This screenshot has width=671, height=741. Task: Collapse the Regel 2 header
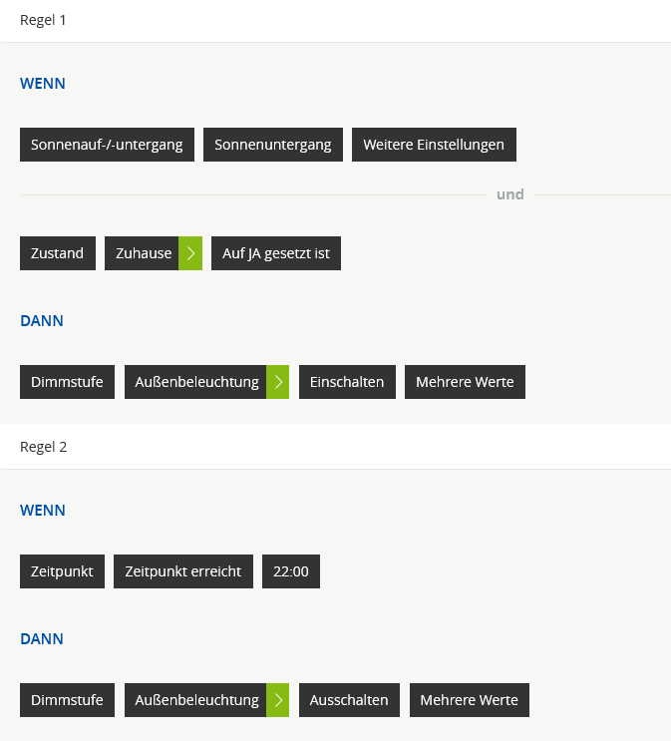(43, 447)
